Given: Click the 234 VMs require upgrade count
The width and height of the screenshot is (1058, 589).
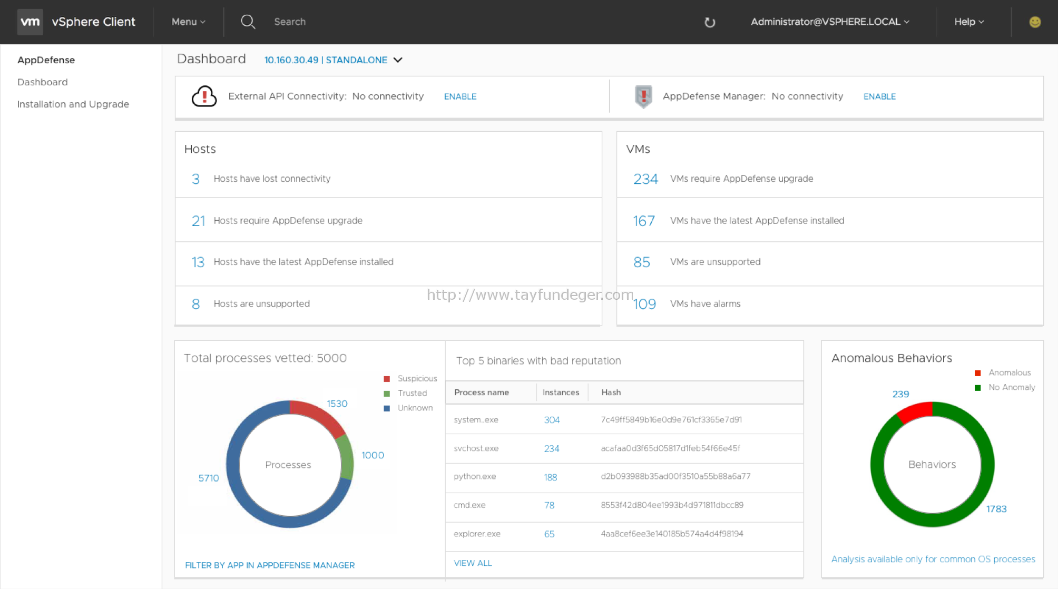Looking at the screenshot, I should point(645,179).
